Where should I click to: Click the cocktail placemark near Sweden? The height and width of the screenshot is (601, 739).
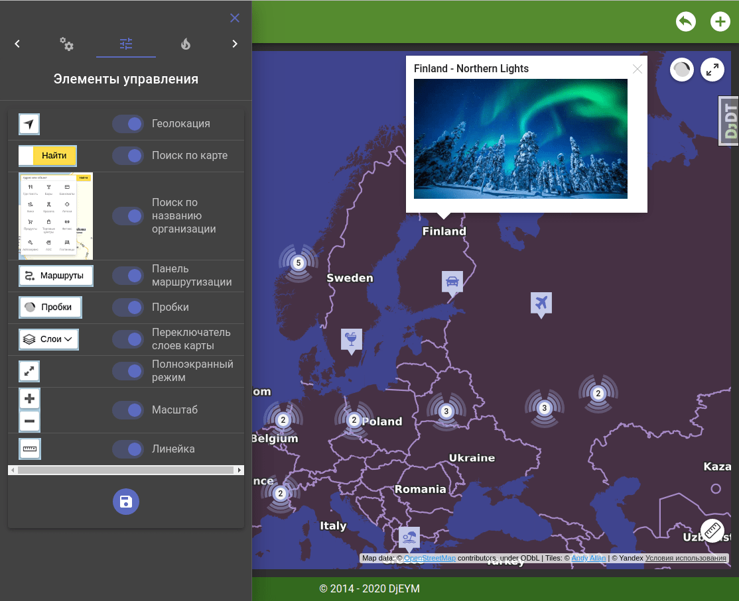(352, 341)
